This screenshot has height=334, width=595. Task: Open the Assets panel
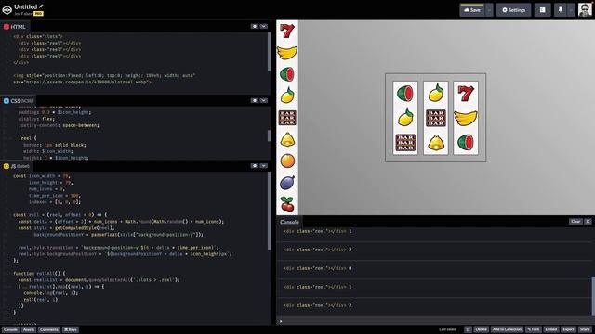point(29,329)
